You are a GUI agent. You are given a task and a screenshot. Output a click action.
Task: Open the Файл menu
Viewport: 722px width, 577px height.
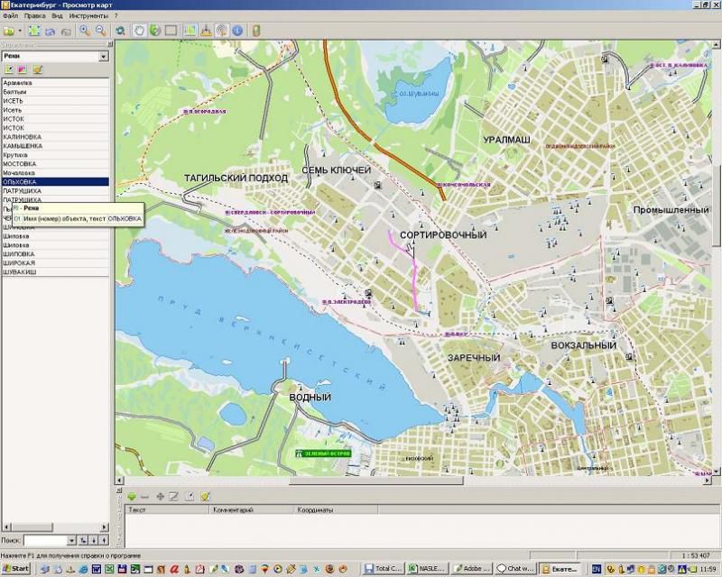9,16
